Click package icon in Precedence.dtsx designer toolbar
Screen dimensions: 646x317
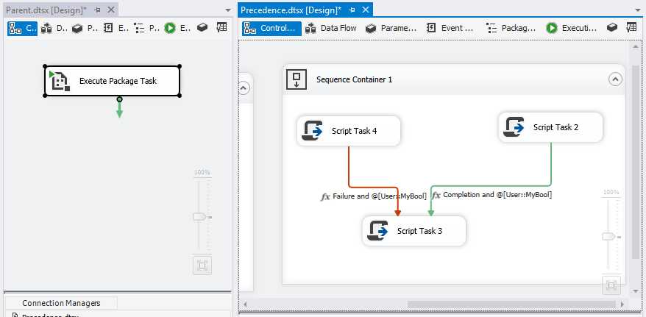coord(612,28)
